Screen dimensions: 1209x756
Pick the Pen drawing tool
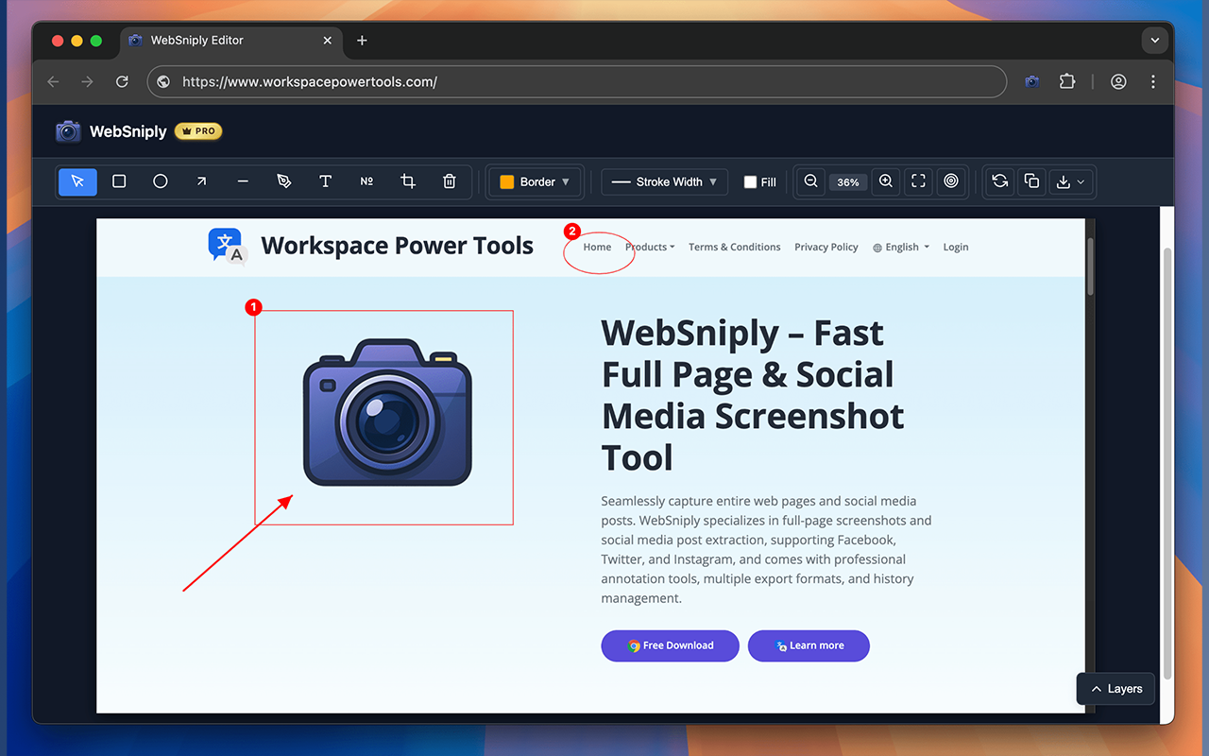point(284,181)
